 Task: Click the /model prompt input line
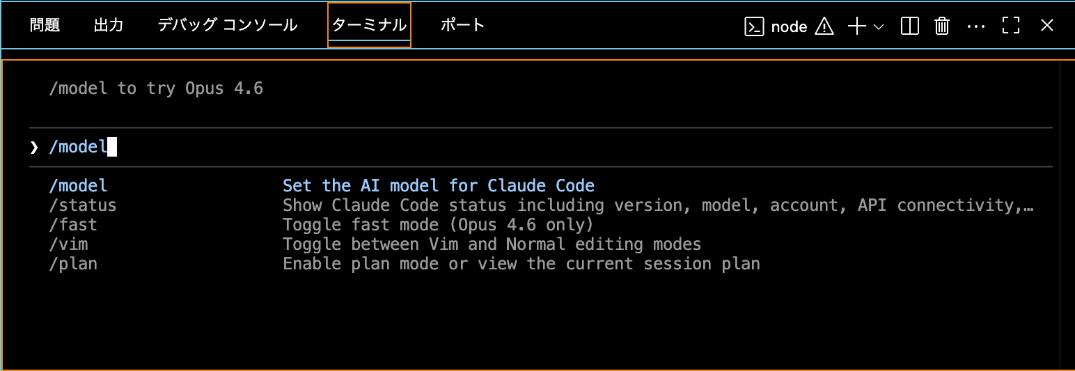point(278,147)
